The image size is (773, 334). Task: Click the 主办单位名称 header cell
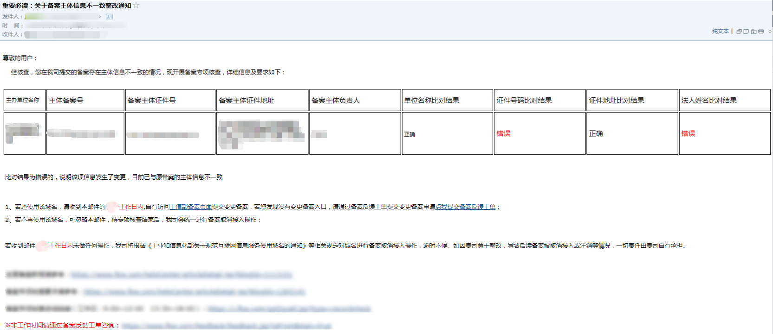tap(25, 100)
